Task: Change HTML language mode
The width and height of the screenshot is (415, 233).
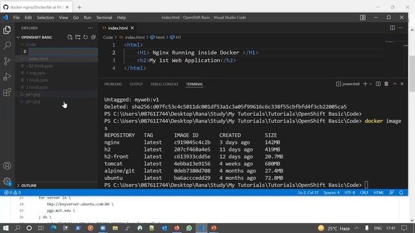Action: (x=379, y=193)
